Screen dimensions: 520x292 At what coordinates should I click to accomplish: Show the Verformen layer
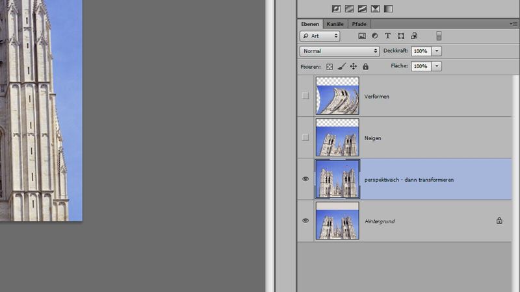pos(305,95)
